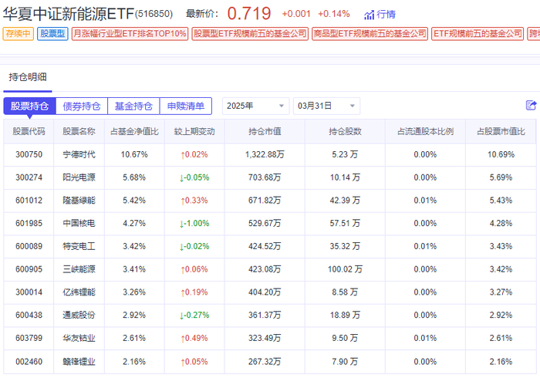Click stock code 601985
The width and height of the screenshot is (540, 378).
(29, 224)
